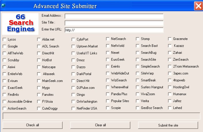The width and height of the screenshot is (203, 132).
Task: Toggle the HootingOwl checkbox
Action: [x=170, y=87]
